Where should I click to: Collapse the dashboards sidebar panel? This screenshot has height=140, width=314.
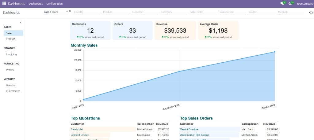pyautogui.click(x=21, y=22)
